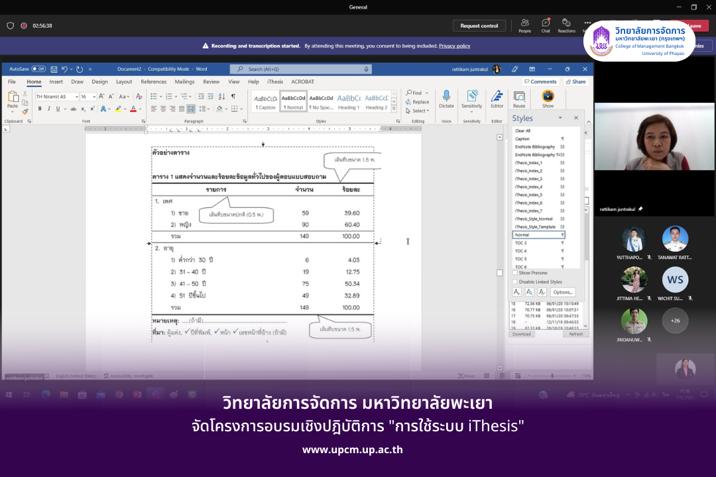Viewport: 716px width, 477px height.
Task: Apply Italic formatting in Word
Action: click(48, 109)
